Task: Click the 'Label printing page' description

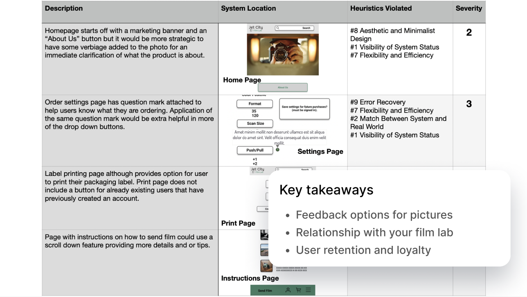Action: click(x=126, y=186)
